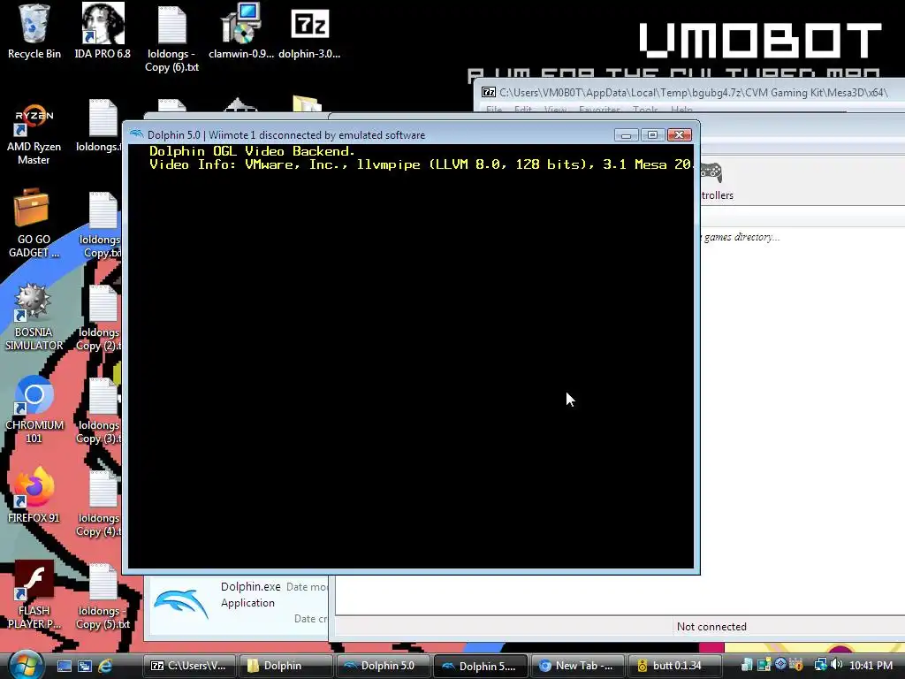Select loldongs - Copy (3) file icon
The height and width of the screenshot is (679, 905).
point(103,397)
